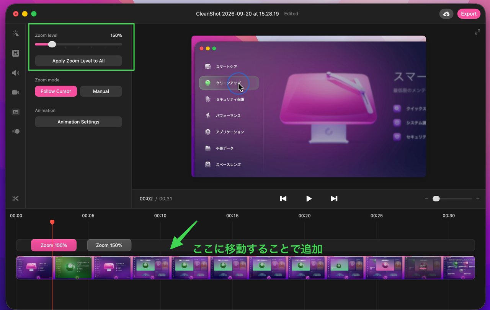Skip to the previous marker
The image size is (490, 310).
coord(283,198)
